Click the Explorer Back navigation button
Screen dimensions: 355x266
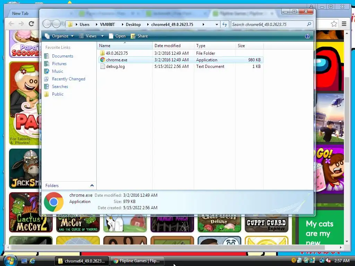pos(47,24)
